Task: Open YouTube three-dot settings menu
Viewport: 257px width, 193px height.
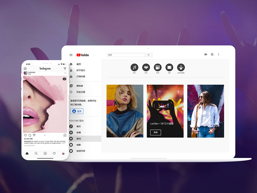Action: (219, 54)
